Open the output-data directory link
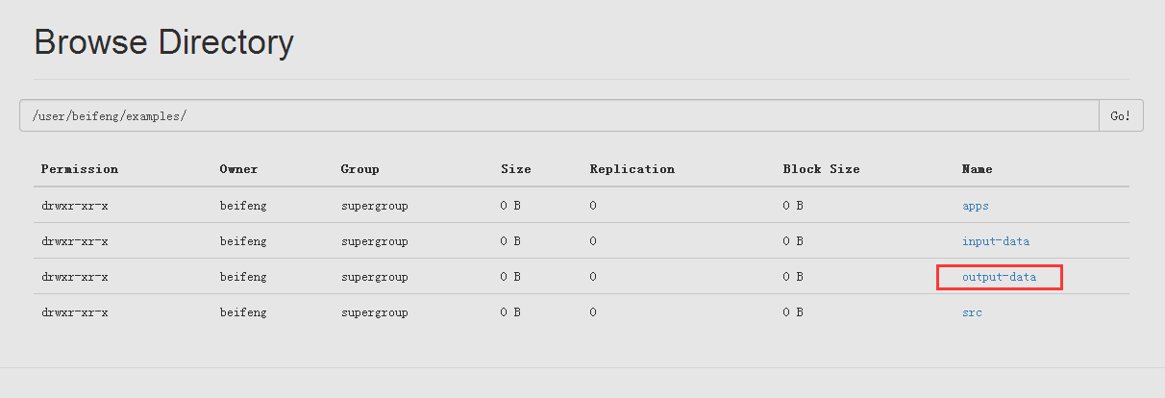The height and width of the screenshot is (398, 1165). (999, 277)
